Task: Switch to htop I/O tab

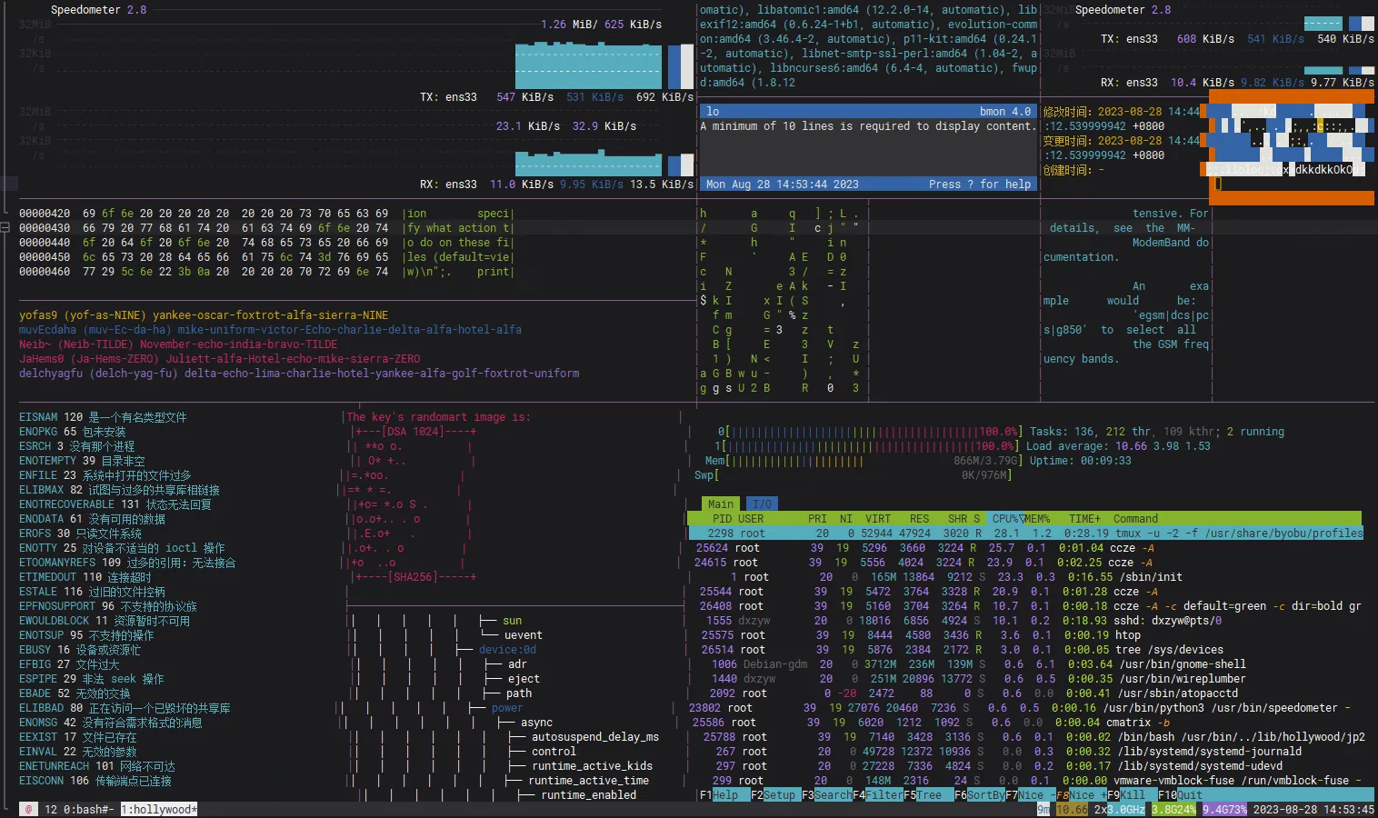Action: [762, 504]
